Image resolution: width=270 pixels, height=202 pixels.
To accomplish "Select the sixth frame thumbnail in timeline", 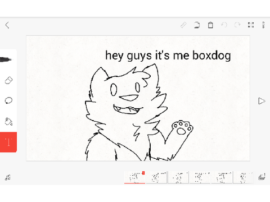I will 244,177.
